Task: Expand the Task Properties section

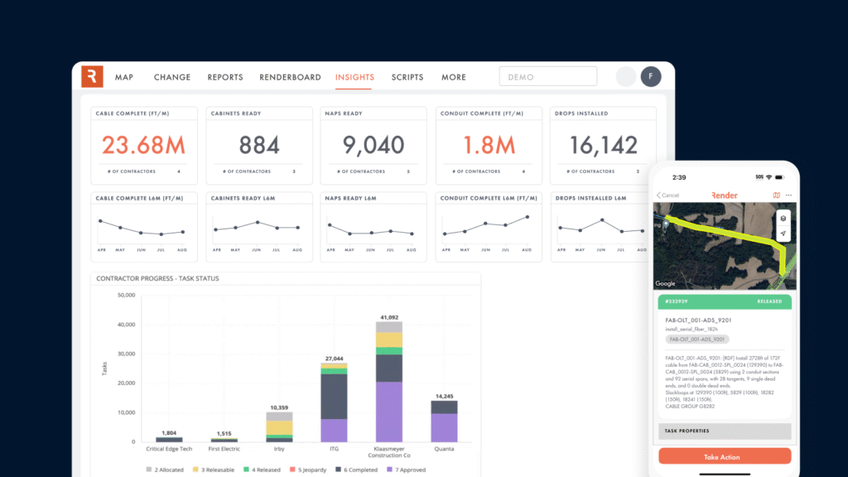Action: (x=724, y=431)
